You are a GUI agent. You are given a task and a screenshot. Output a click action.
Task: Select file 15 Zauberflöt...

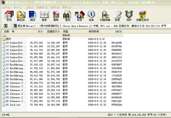pos(16,54)
